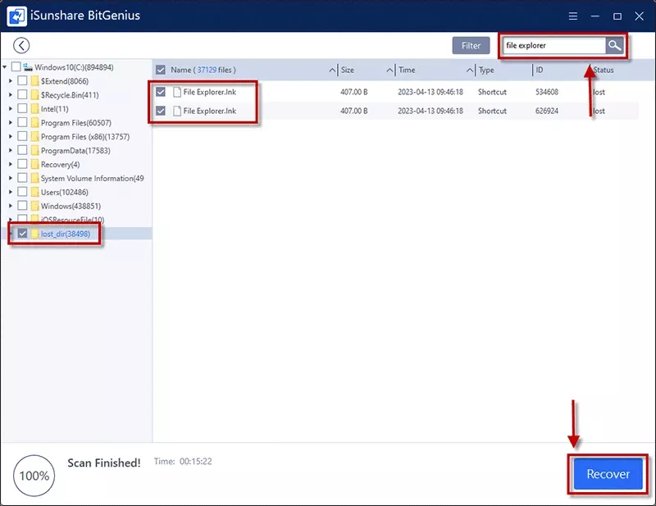This screenshot has width=656, height=506.
Task: Open the title bar hamburger menu
Action: pos(571,16)
